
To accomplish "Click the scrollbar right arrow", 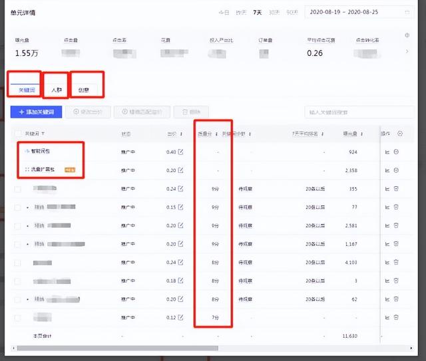I will pyautogui.click(x=411, y=348).
